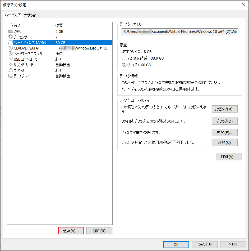Click the network adapter (ネットワーク アダプタ) icon

pos(11,53)
